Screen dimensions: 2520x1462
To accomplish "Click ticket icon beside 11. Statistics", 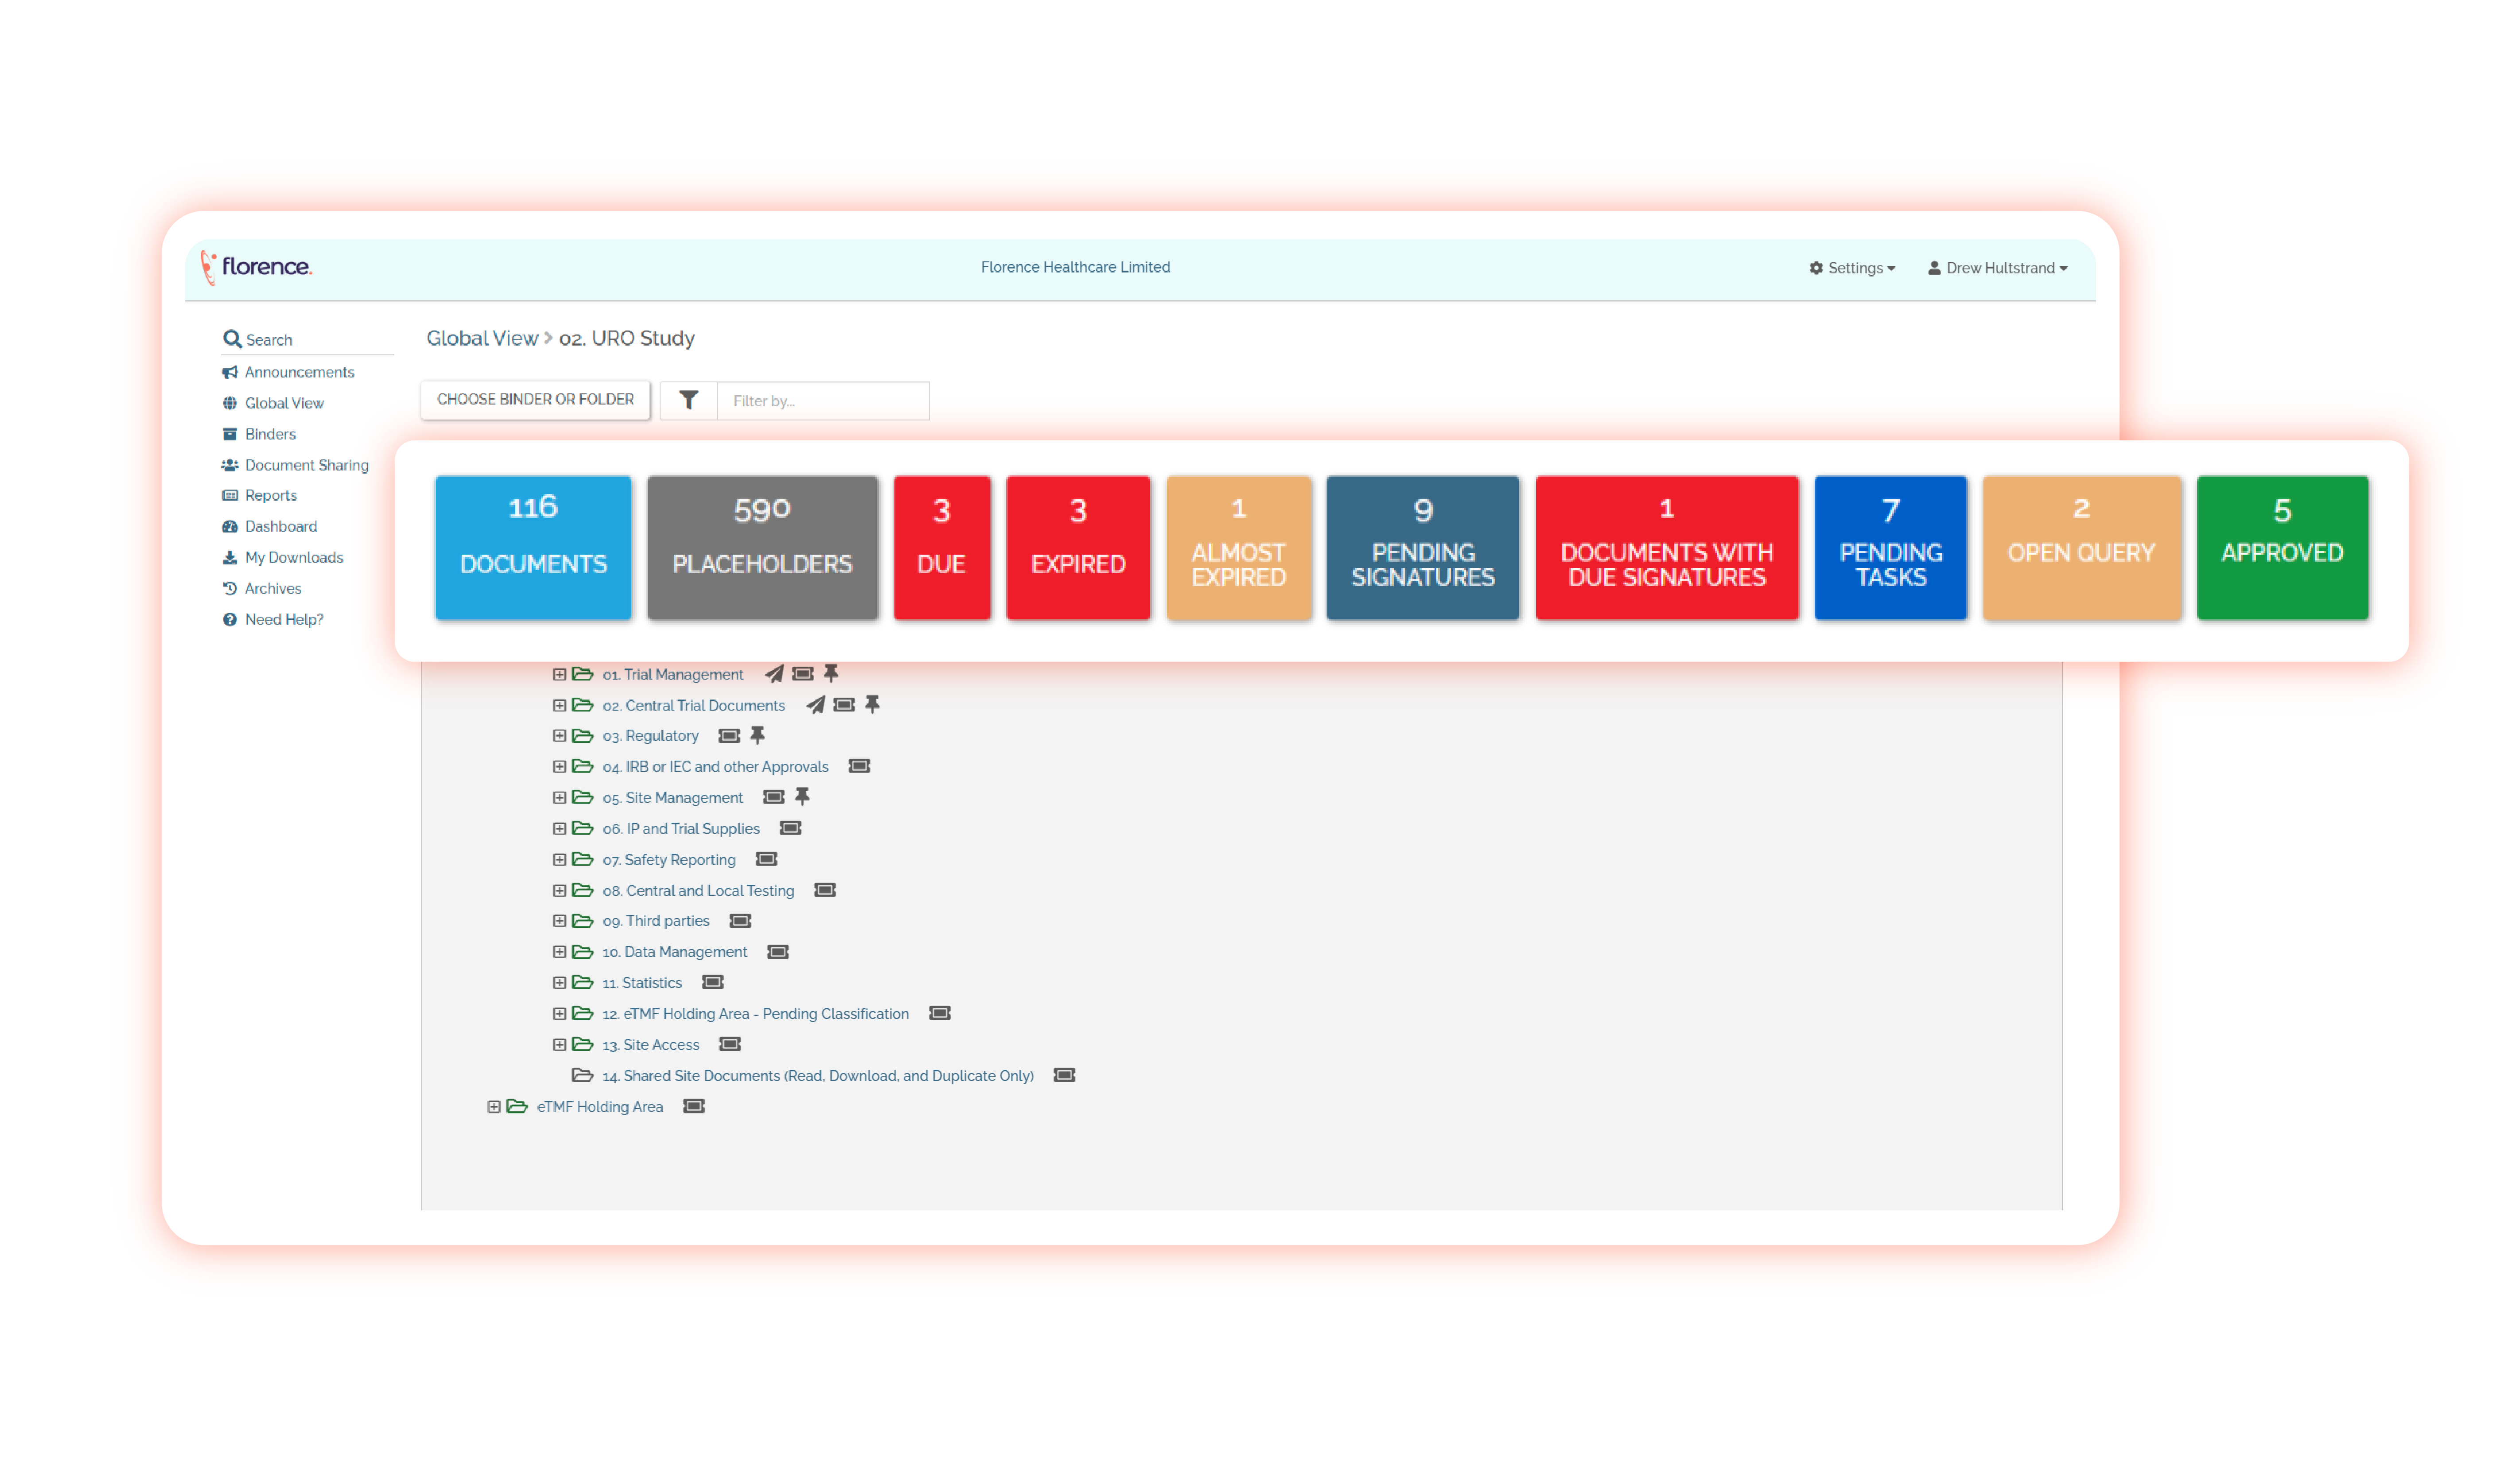I will pyautogui.click(x=712, y=982).
